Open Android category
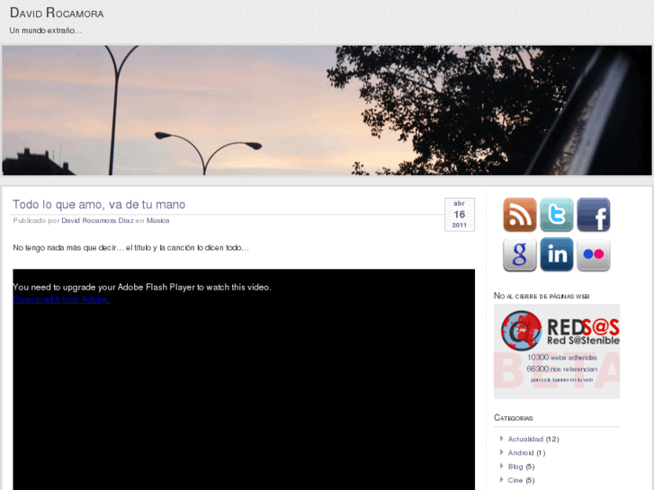 (520, 453)
